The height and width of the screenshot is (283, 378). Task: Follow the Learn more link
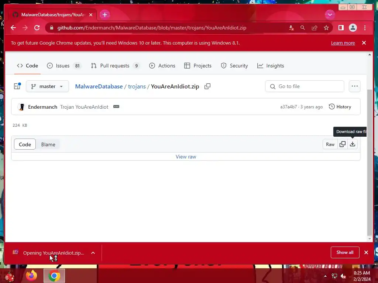click(x=343, y=43)
